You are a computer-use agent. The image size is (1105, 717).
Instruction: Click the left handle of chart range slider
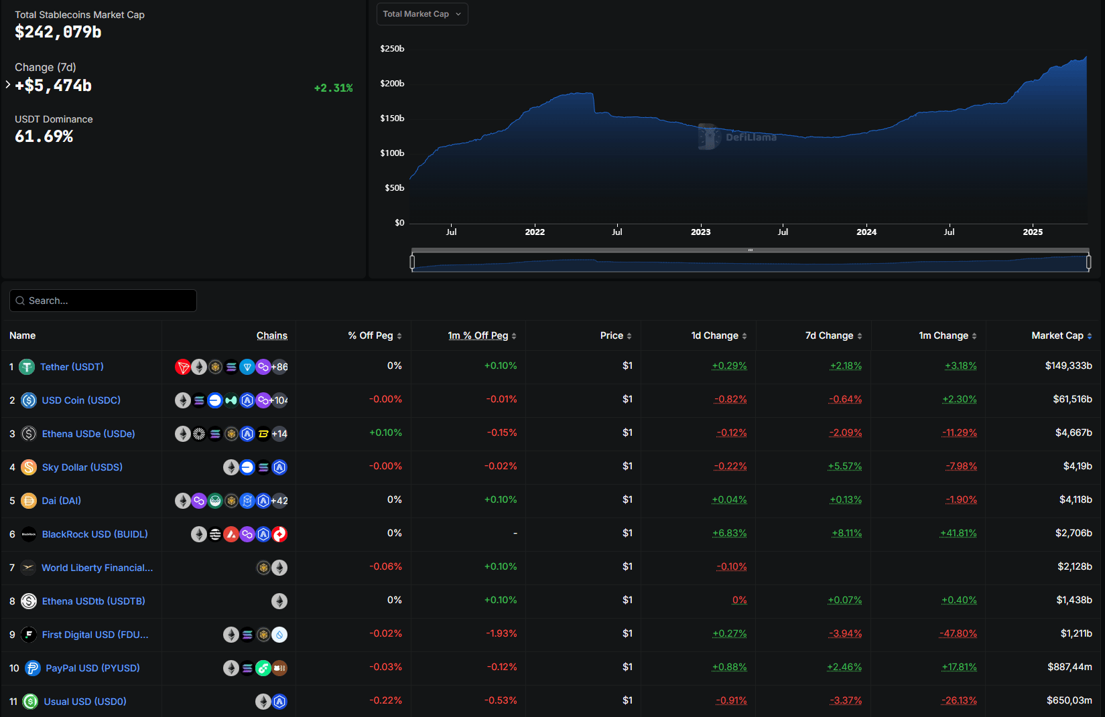pos(412,262)
